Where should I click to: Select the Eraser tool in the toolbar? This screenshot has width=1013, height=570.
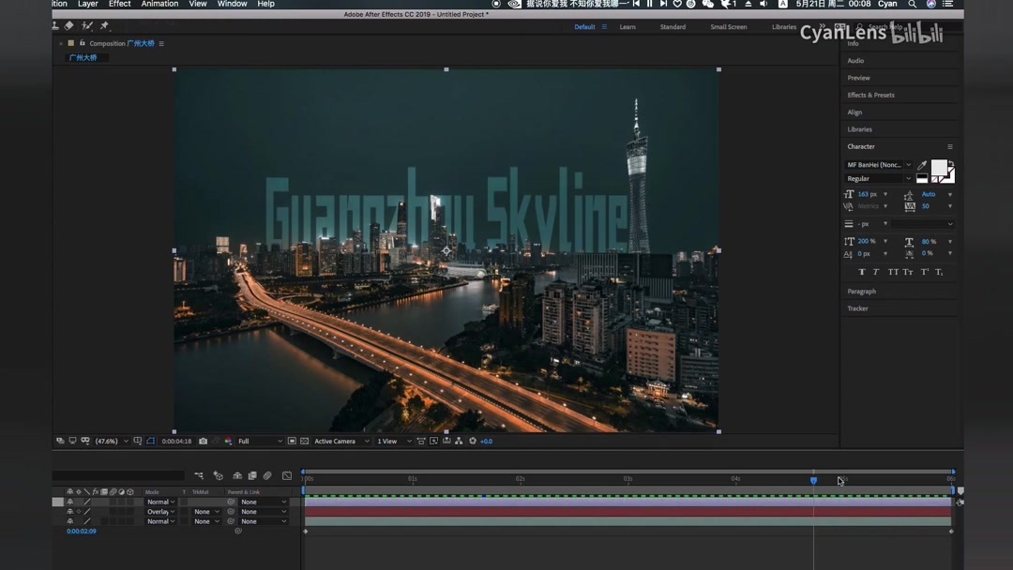pyautogui.click(x=68, y=25)
